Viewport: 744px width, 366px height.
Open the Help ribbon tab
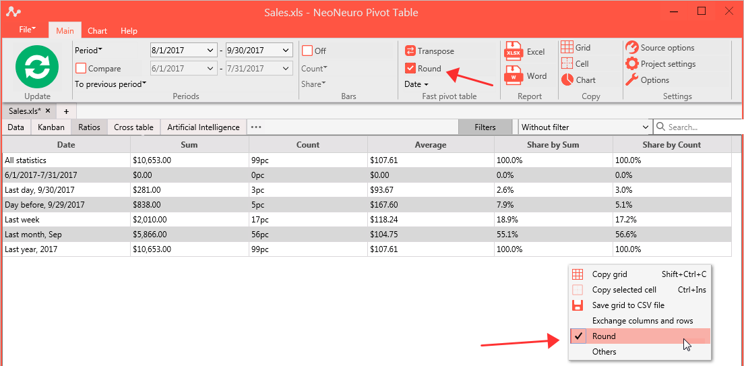(129, 31)
